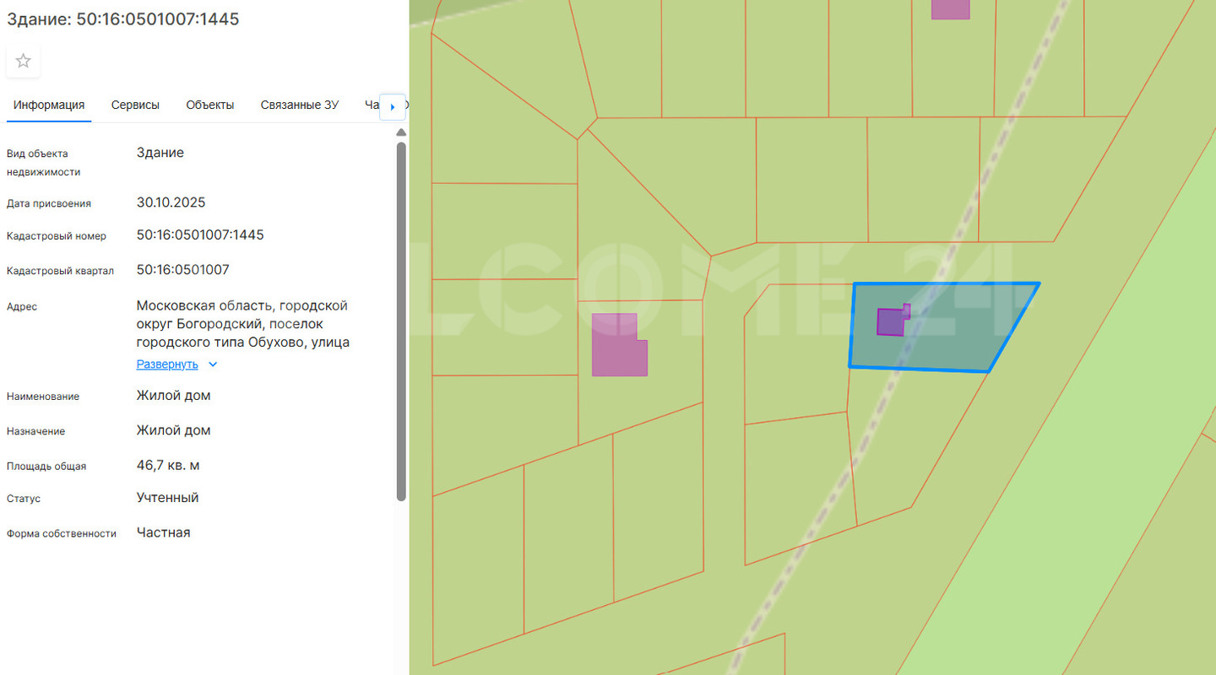Viewport: 1216px width, 675px height.
Task: Click the purple building at map's top edge
Action: (950, 8)
